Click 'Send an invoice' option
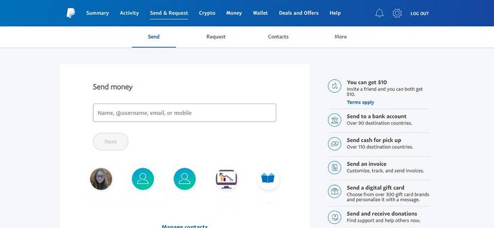The width and height of the screenshot is (494, 228). click(x=366, y=164)
